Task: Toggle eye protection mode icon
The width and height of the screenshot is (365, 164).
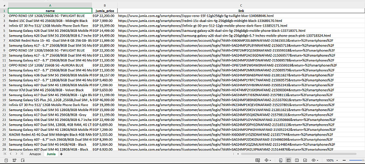Action: (314, 160)
